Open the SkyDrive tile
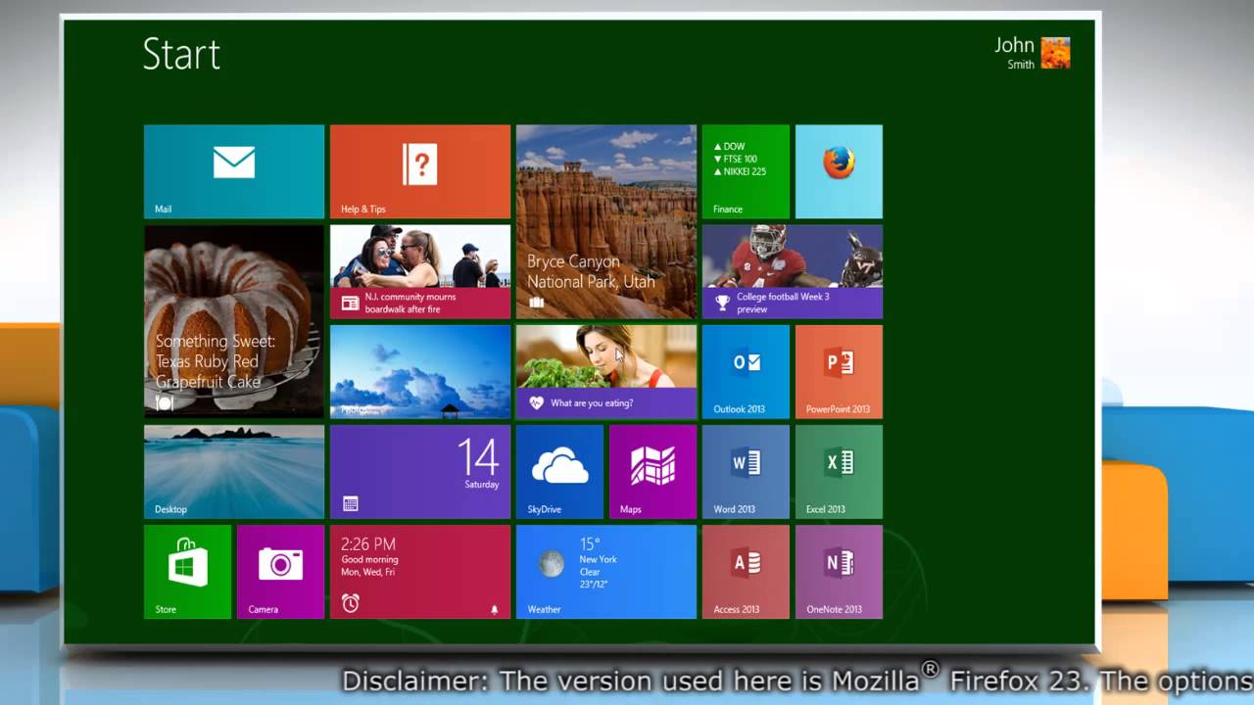1254x705 pixels. tap(559, 472)
